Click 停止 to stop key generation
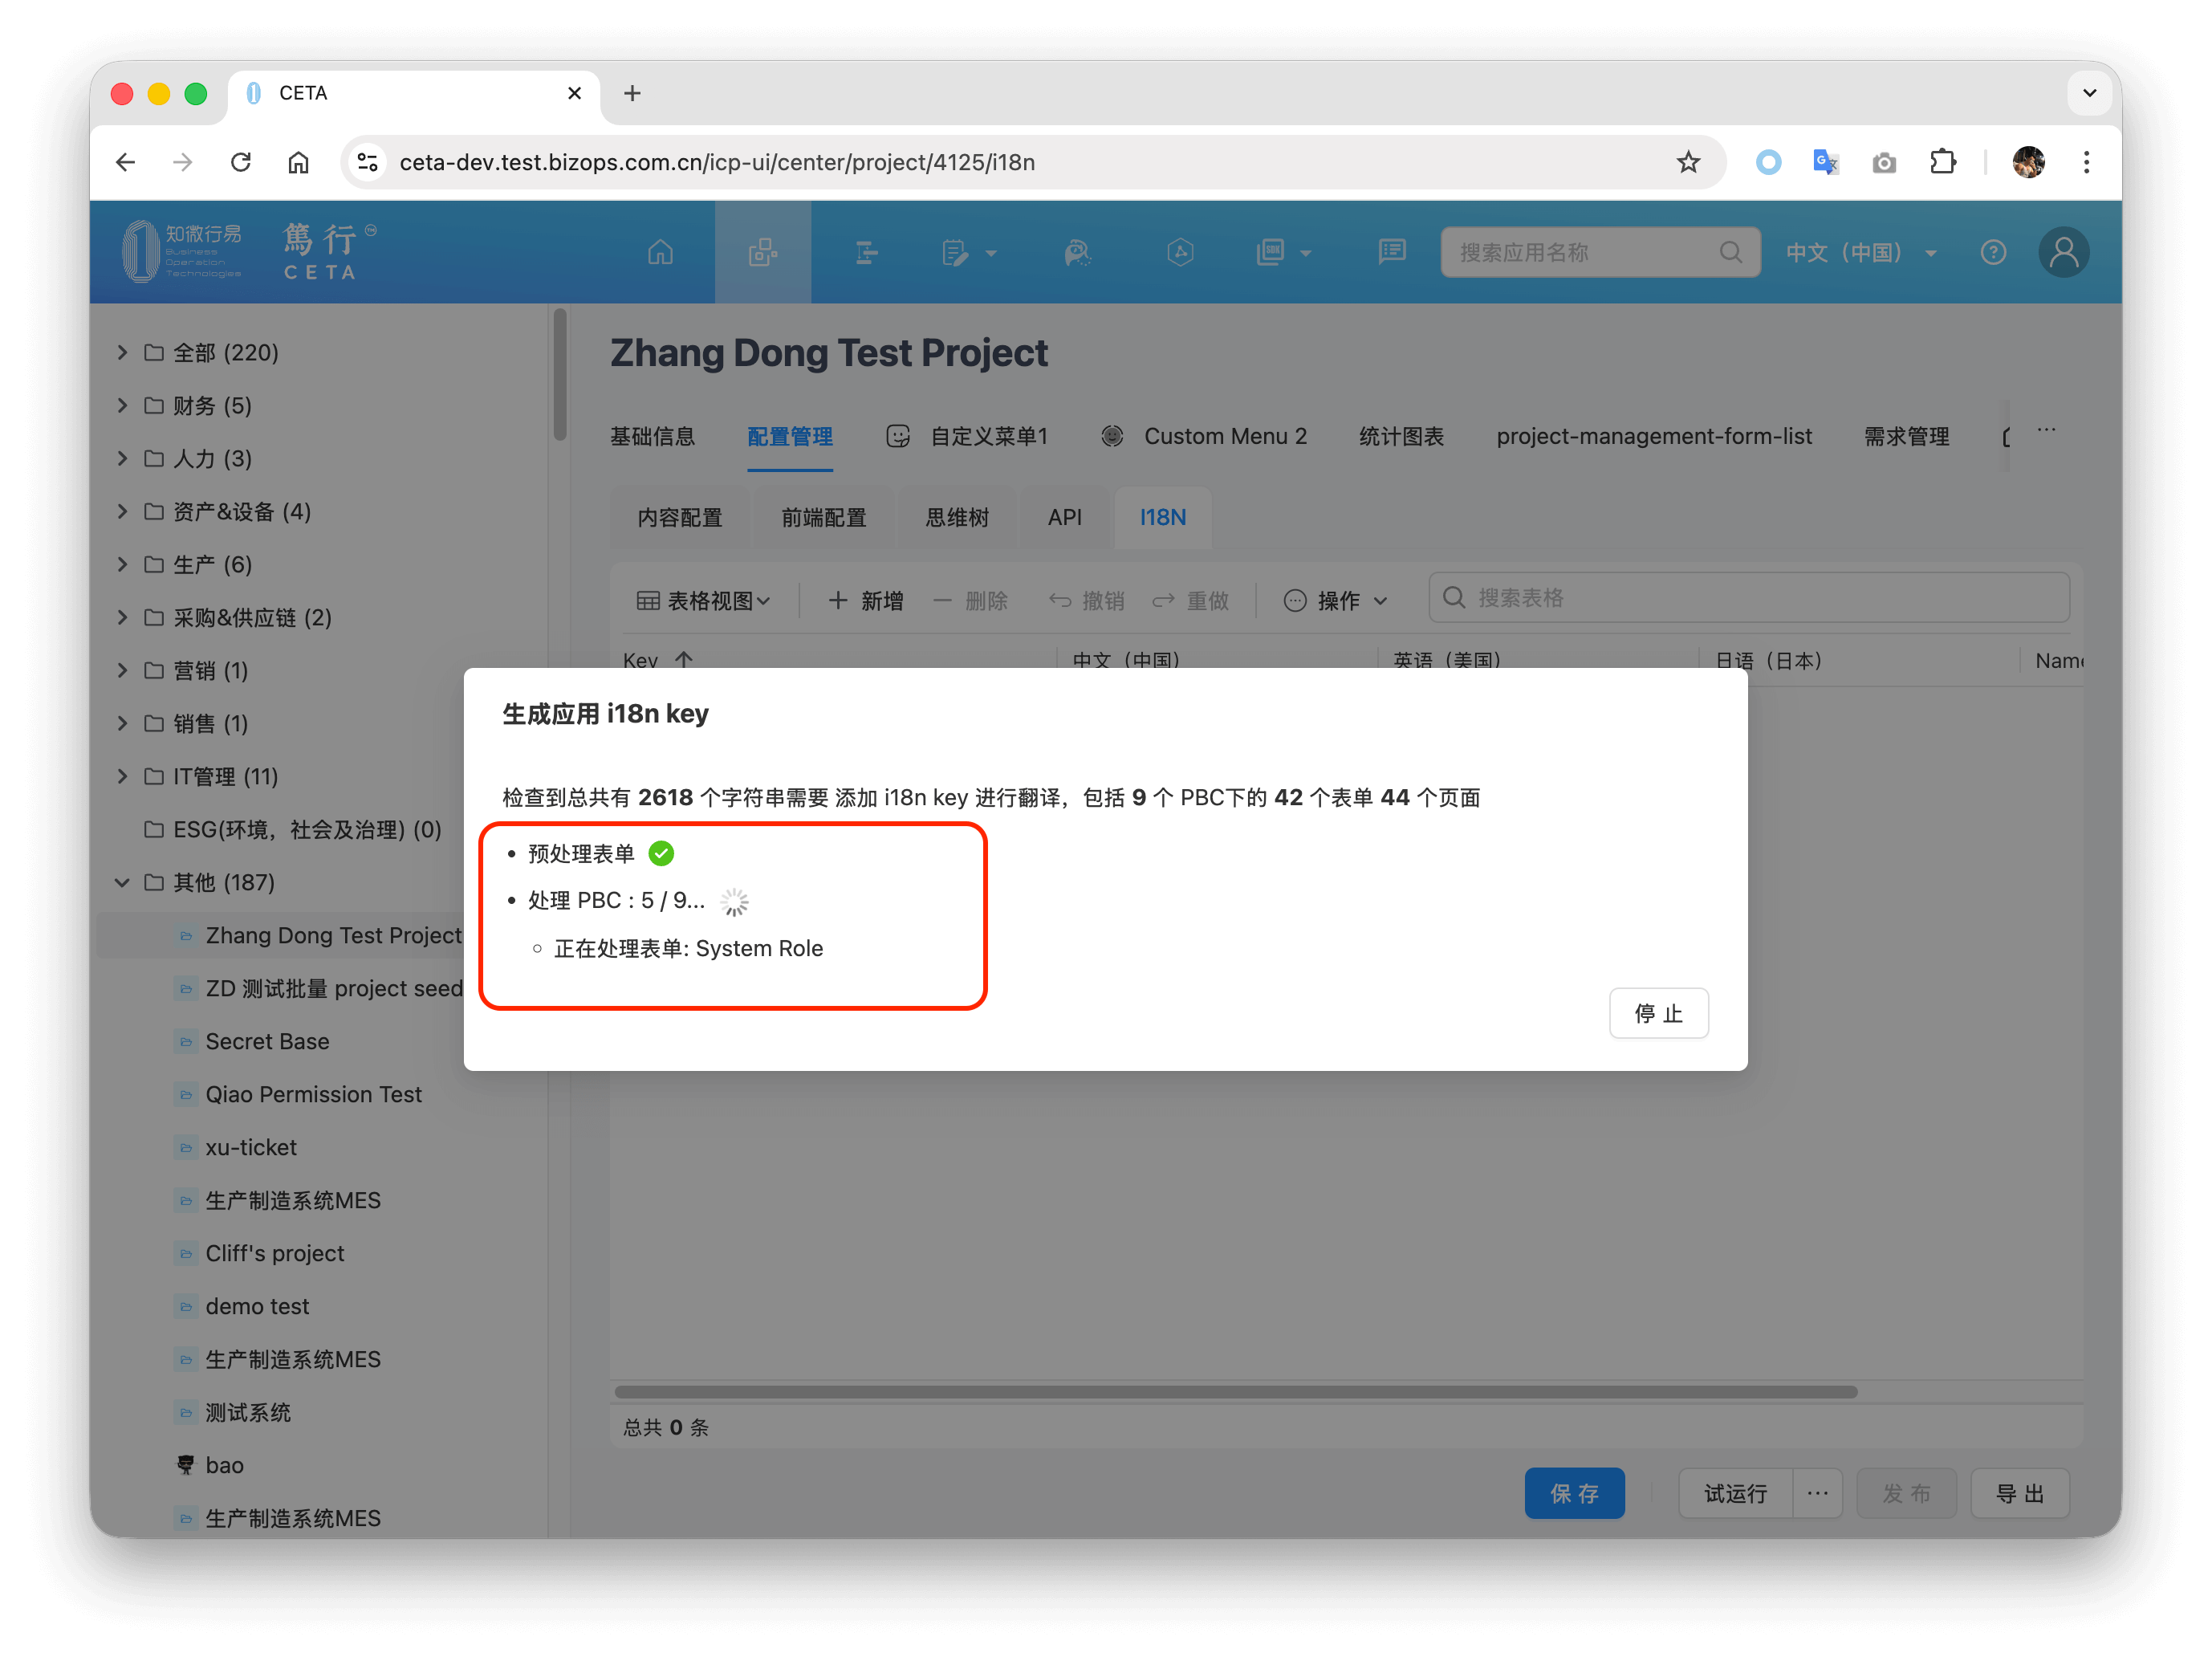The height and width of the screenshot is (1657, 2212). pyautogui.click(x=1659, y=1013)
